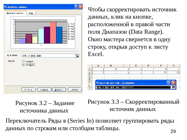This screenshot has width=187, height=140.
Task: Click the light cyan bar in the chart
Action: [41, 36]
